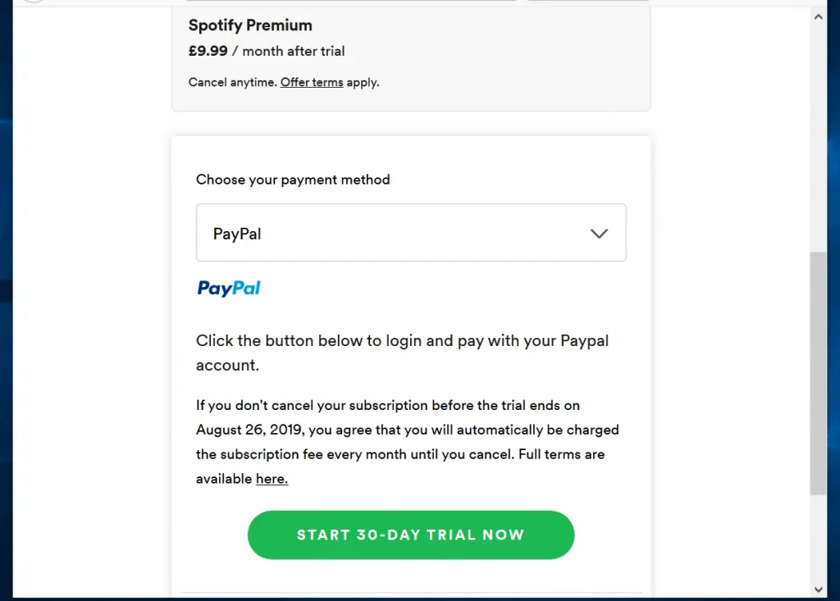The image size is (840, 601).
Task: Click the chevron on the PayPal selector
Action: [599, 233]
